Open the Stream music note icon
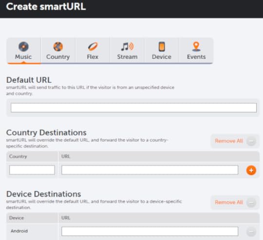The image size is (263, 240). pos(127,46)
